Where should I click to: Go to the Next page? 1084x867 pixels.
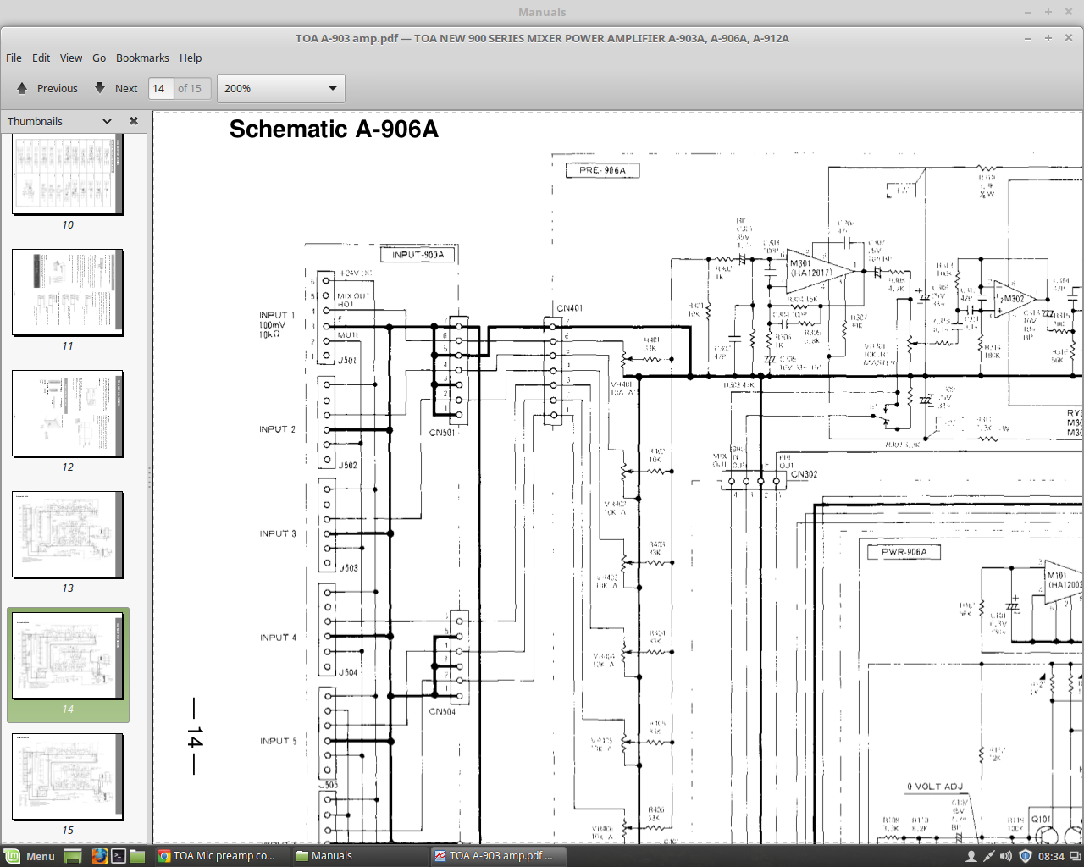[x=116, y=88]
